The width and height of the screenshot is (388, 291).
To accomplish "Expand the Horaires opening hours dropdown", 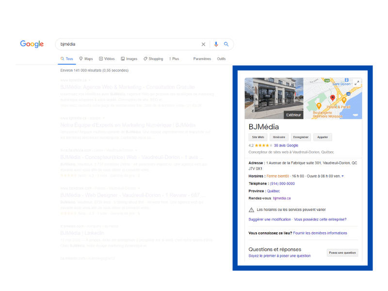I will [x=343, y=177].
